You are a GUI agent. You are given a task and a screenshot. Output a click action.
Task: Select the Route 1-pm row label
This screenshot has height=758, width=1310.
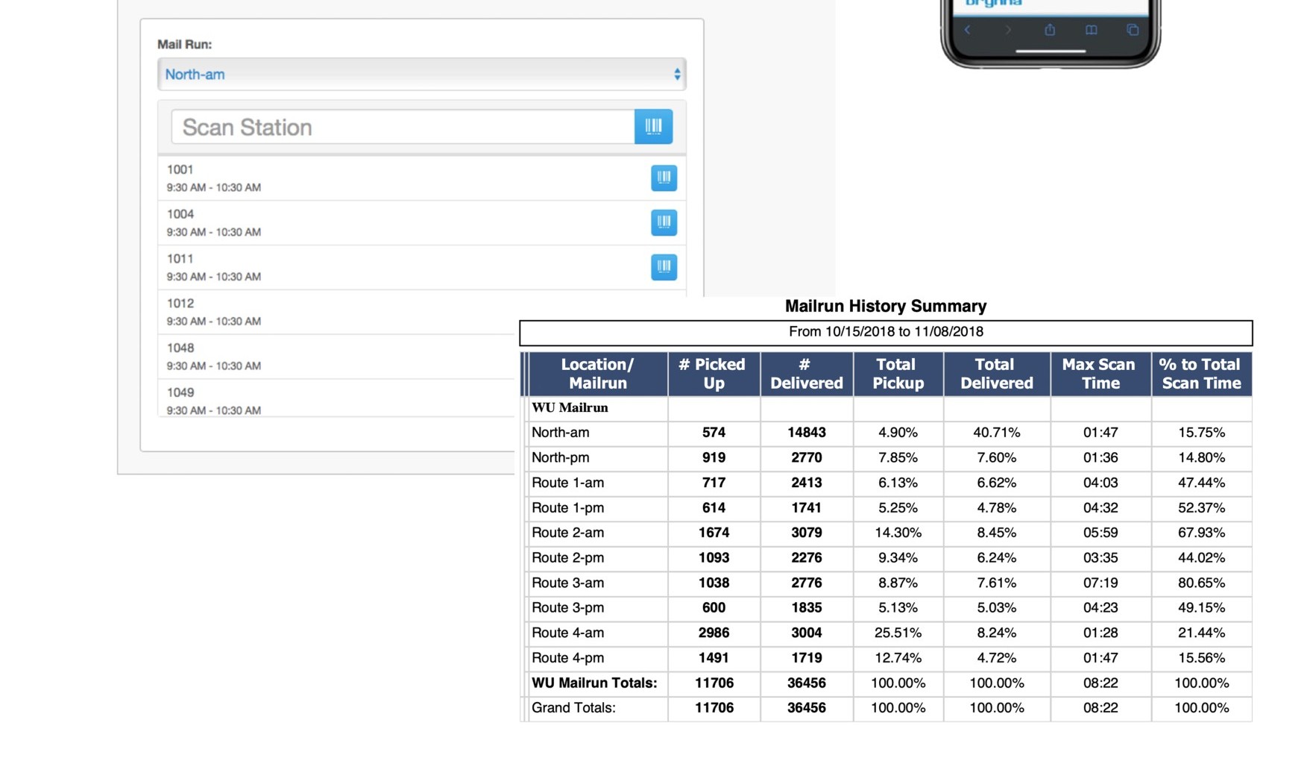pos(567,508)
